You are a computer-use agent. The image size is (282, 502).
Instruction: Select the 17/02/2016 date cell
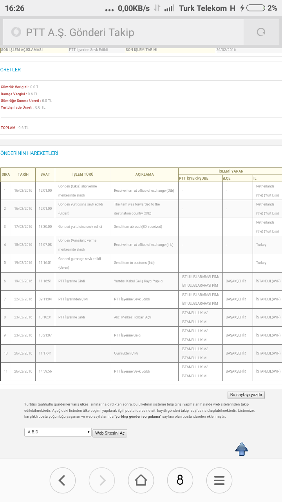tap(23, 227)
